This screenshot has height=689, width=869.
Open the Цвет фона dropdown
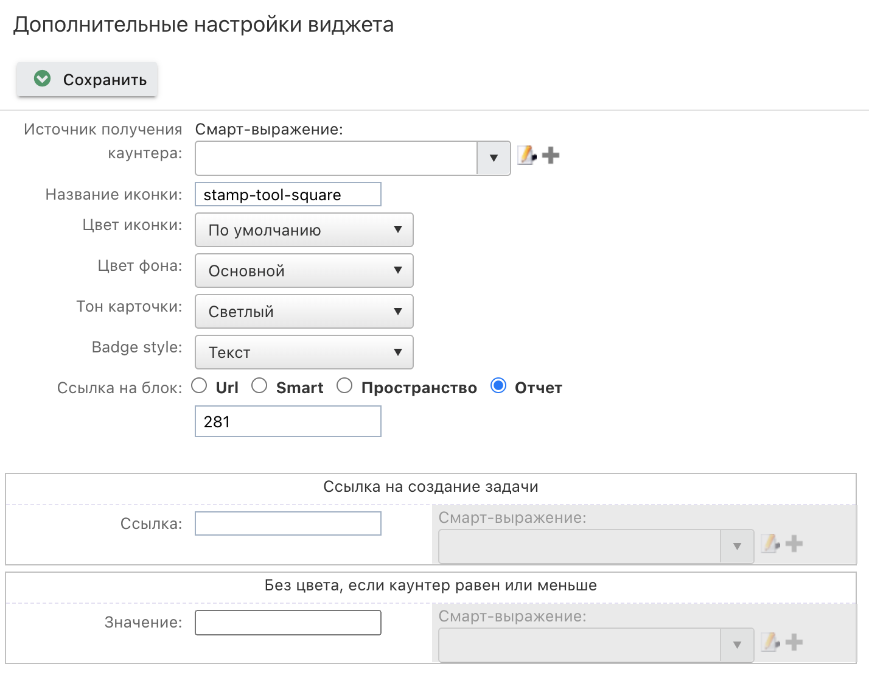point(304,271)
